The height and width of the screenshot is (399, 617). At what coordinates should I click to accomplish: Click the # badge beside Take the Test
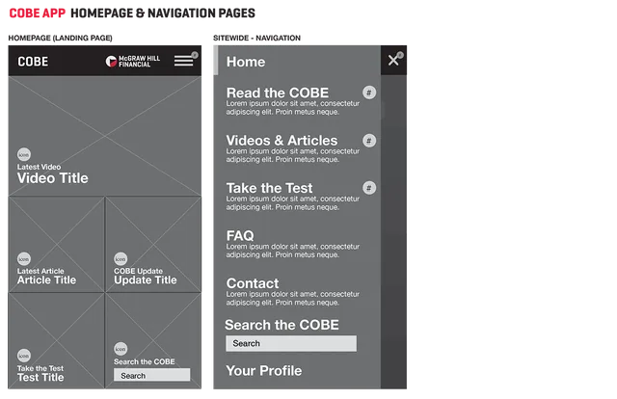(x=369, y=188)
